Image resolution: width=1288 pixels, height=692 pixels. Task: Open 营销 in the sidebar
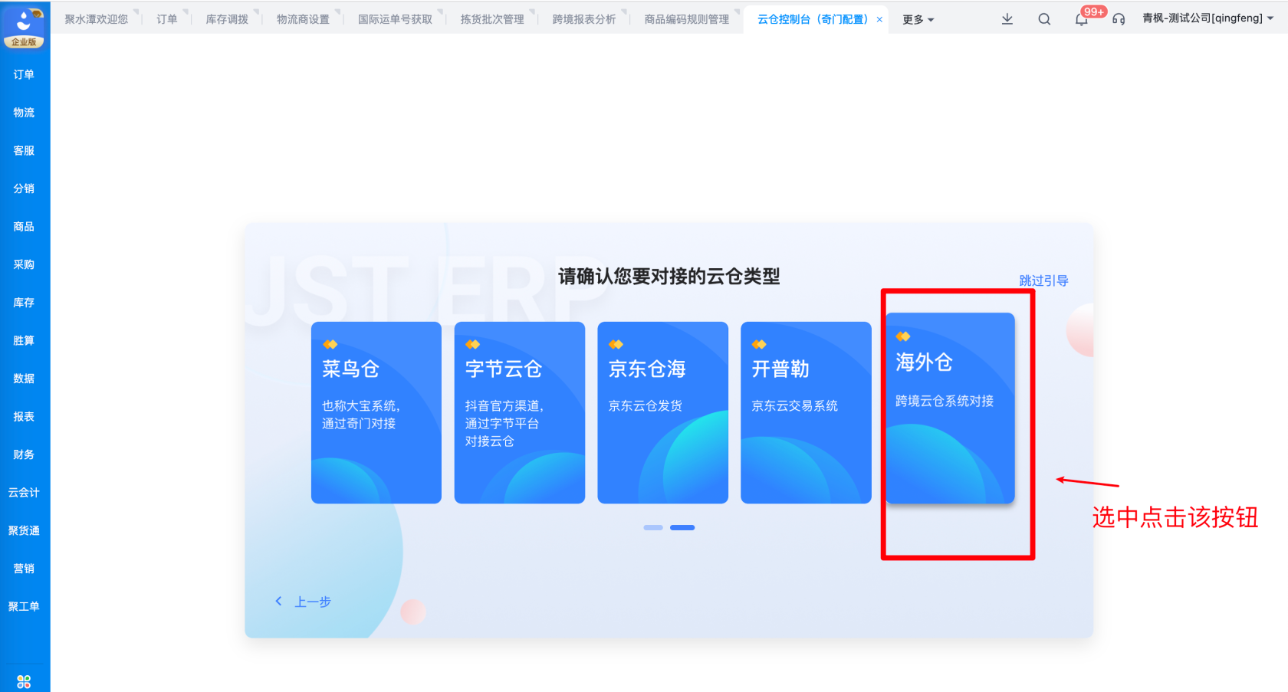pos(24,569)
